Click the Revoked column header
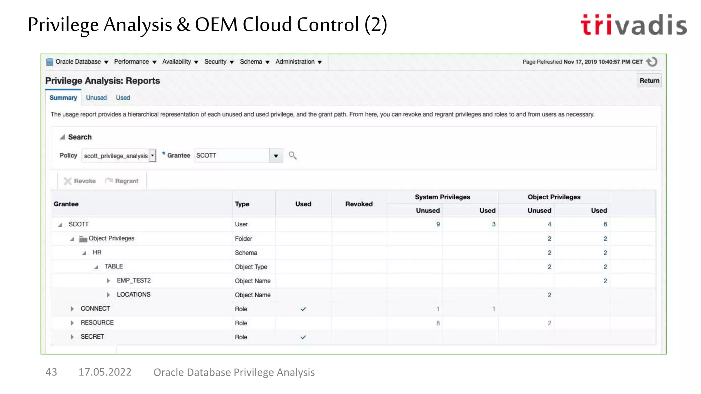 click(359, 204)
